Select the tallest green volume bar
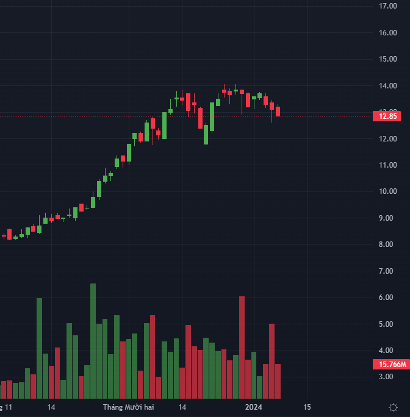Image resolution: width=410 pixels, height=417 pixels. (x=93, y=341)
